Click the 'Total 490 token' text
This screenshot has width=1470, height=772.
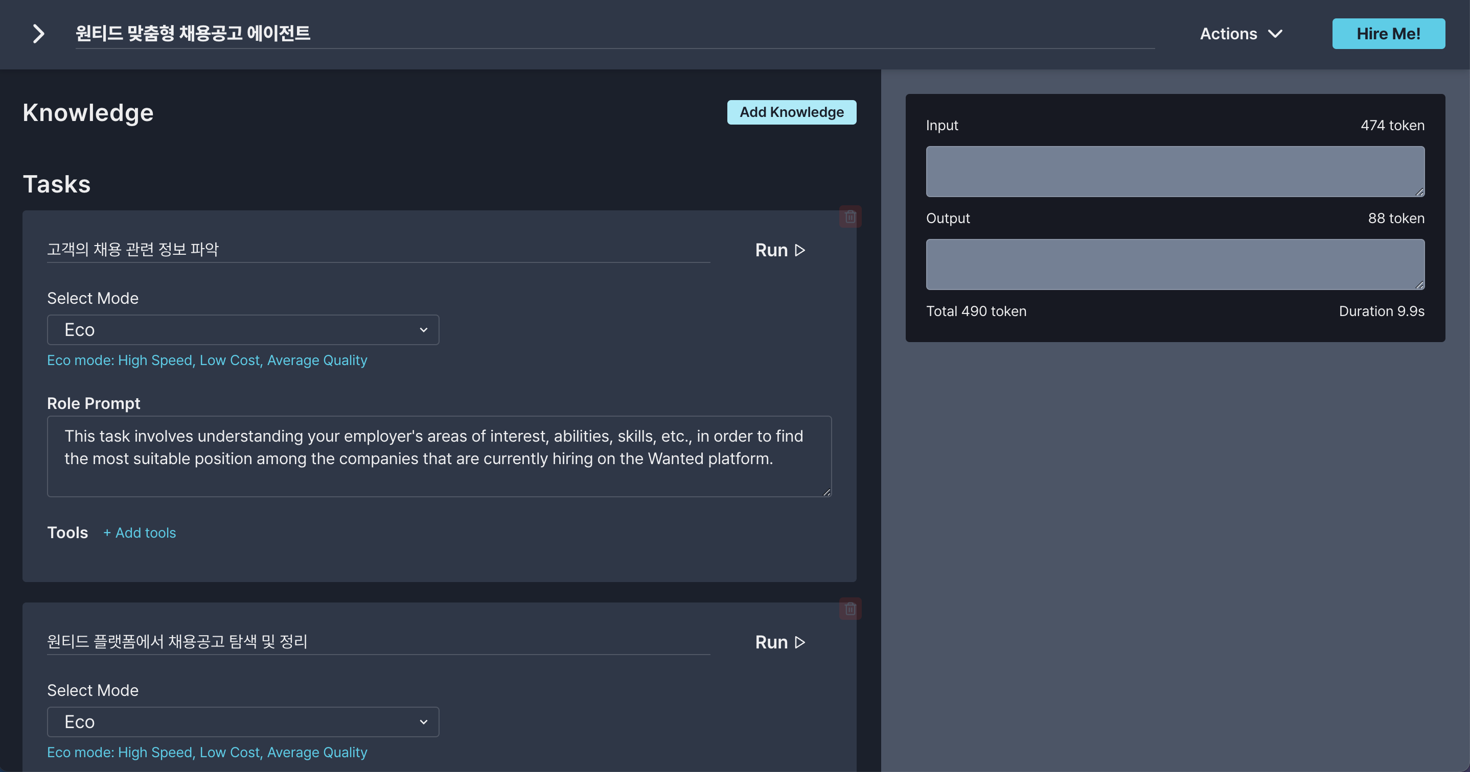(x=976, y=311)
